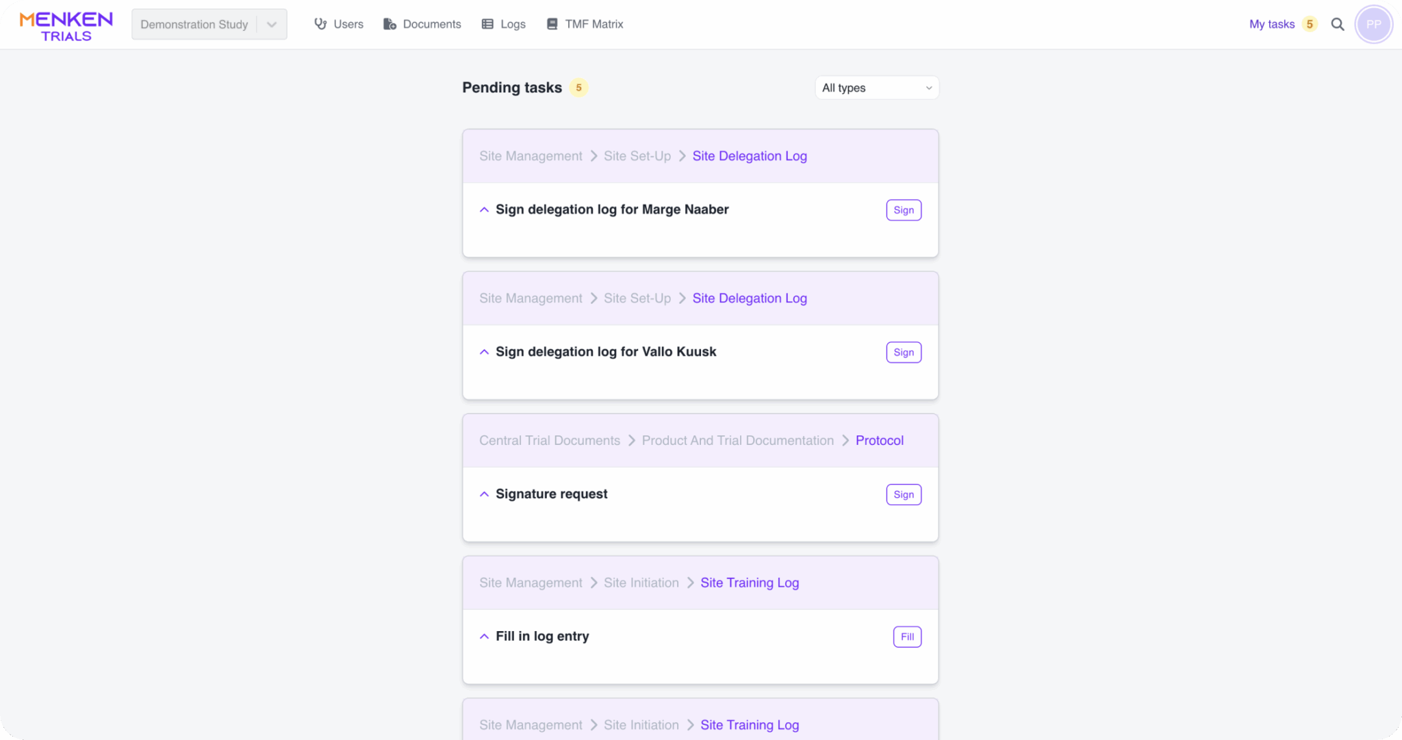This screenshot has width=1402, height=740.
Task: Open the PP user avatar
Action: [x=1373, y=25]
